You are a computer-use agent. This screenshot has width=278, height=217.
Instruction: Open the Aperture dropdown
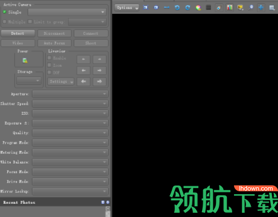70,94
